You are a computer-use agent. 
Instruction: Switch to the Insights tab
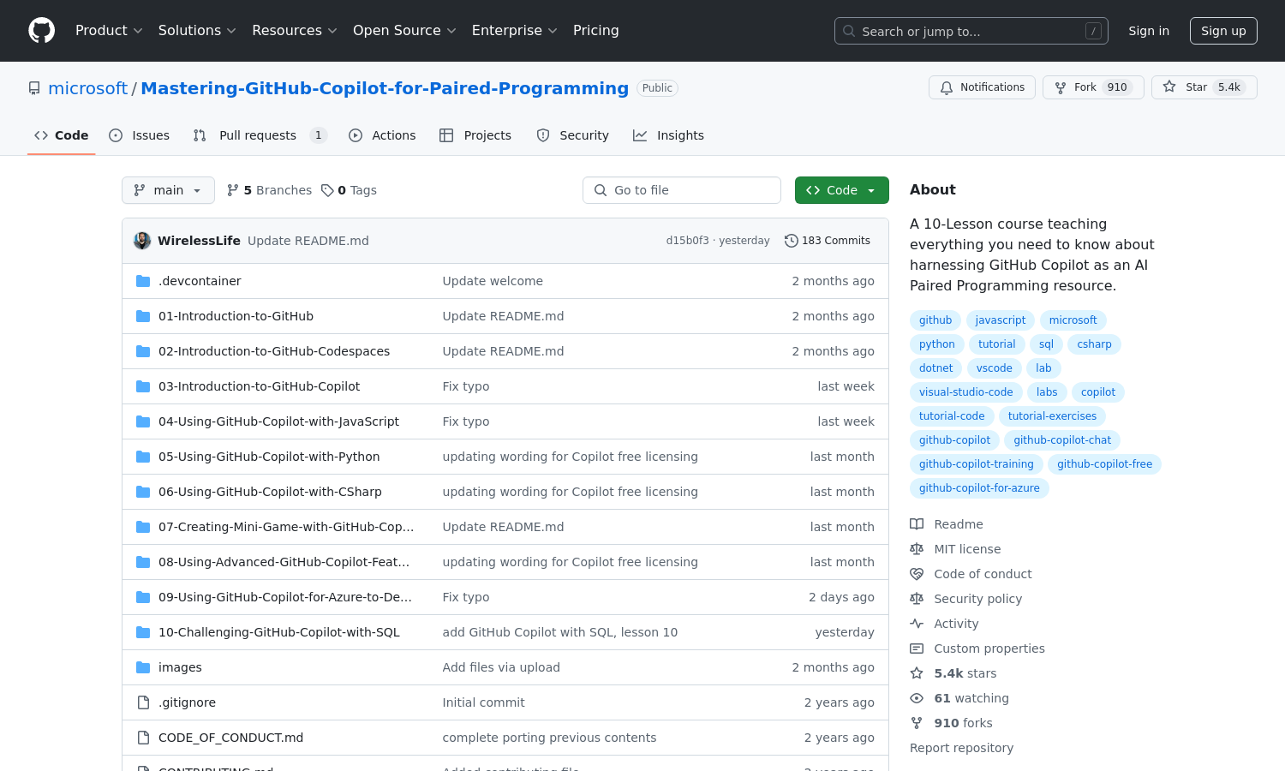click(x=668, y=134)
